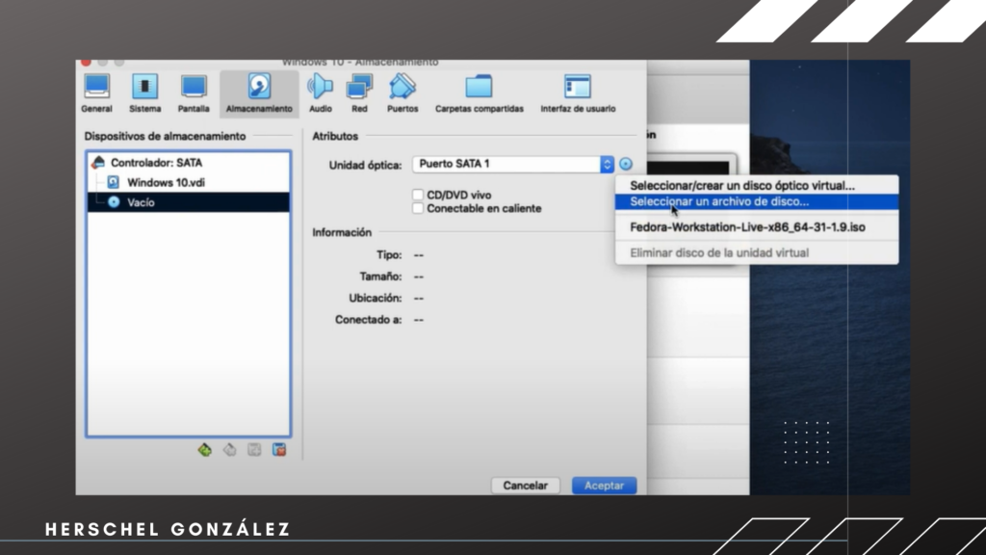
Task: Click the Dispositivos de almacenamiento heading
Action: point(165,136)
